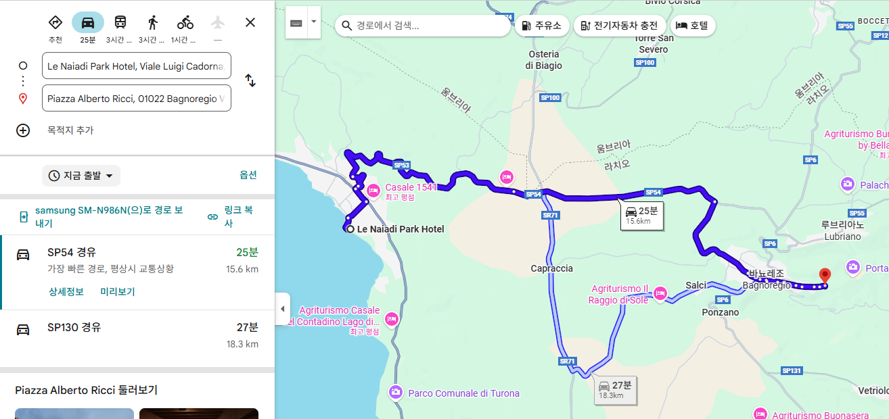The height and width of the screenshot is (419, 889).
Task: Open the 지금 출발 departure time dropdown
Action: tap(81, 176)
